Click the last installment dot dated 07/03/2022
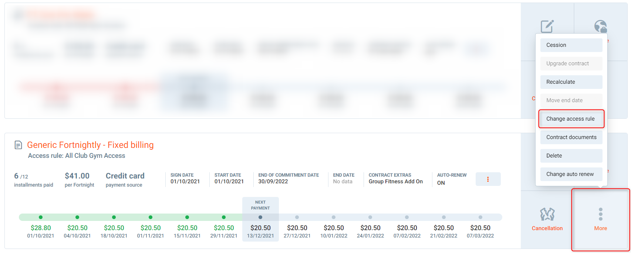 [480, 217]
